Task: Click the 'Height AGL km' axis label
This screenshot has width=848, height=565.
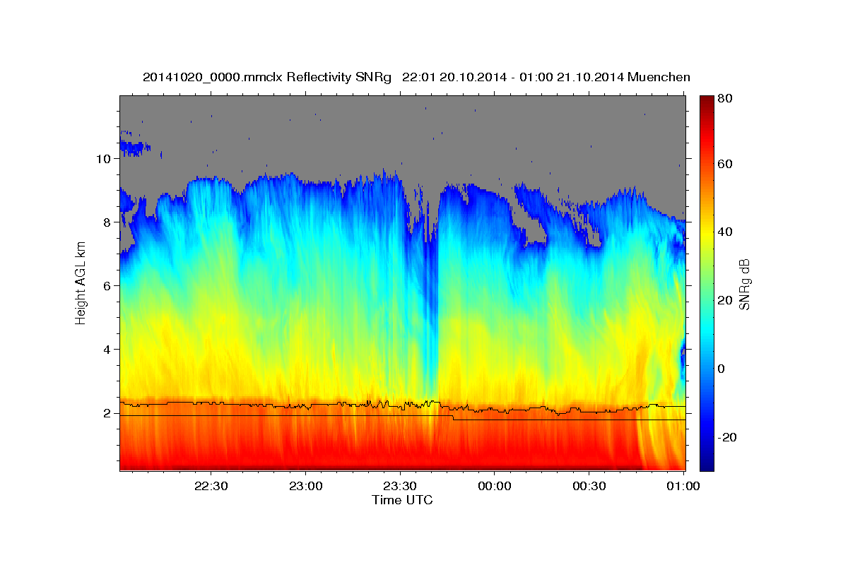Action: [81, 282]
